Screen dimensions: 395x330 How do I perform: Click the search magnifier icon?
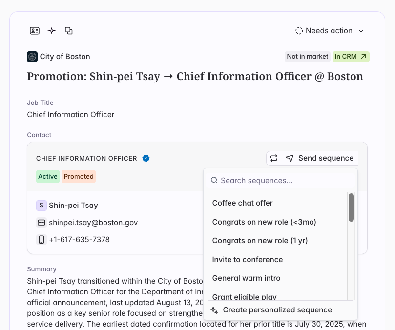214,180
